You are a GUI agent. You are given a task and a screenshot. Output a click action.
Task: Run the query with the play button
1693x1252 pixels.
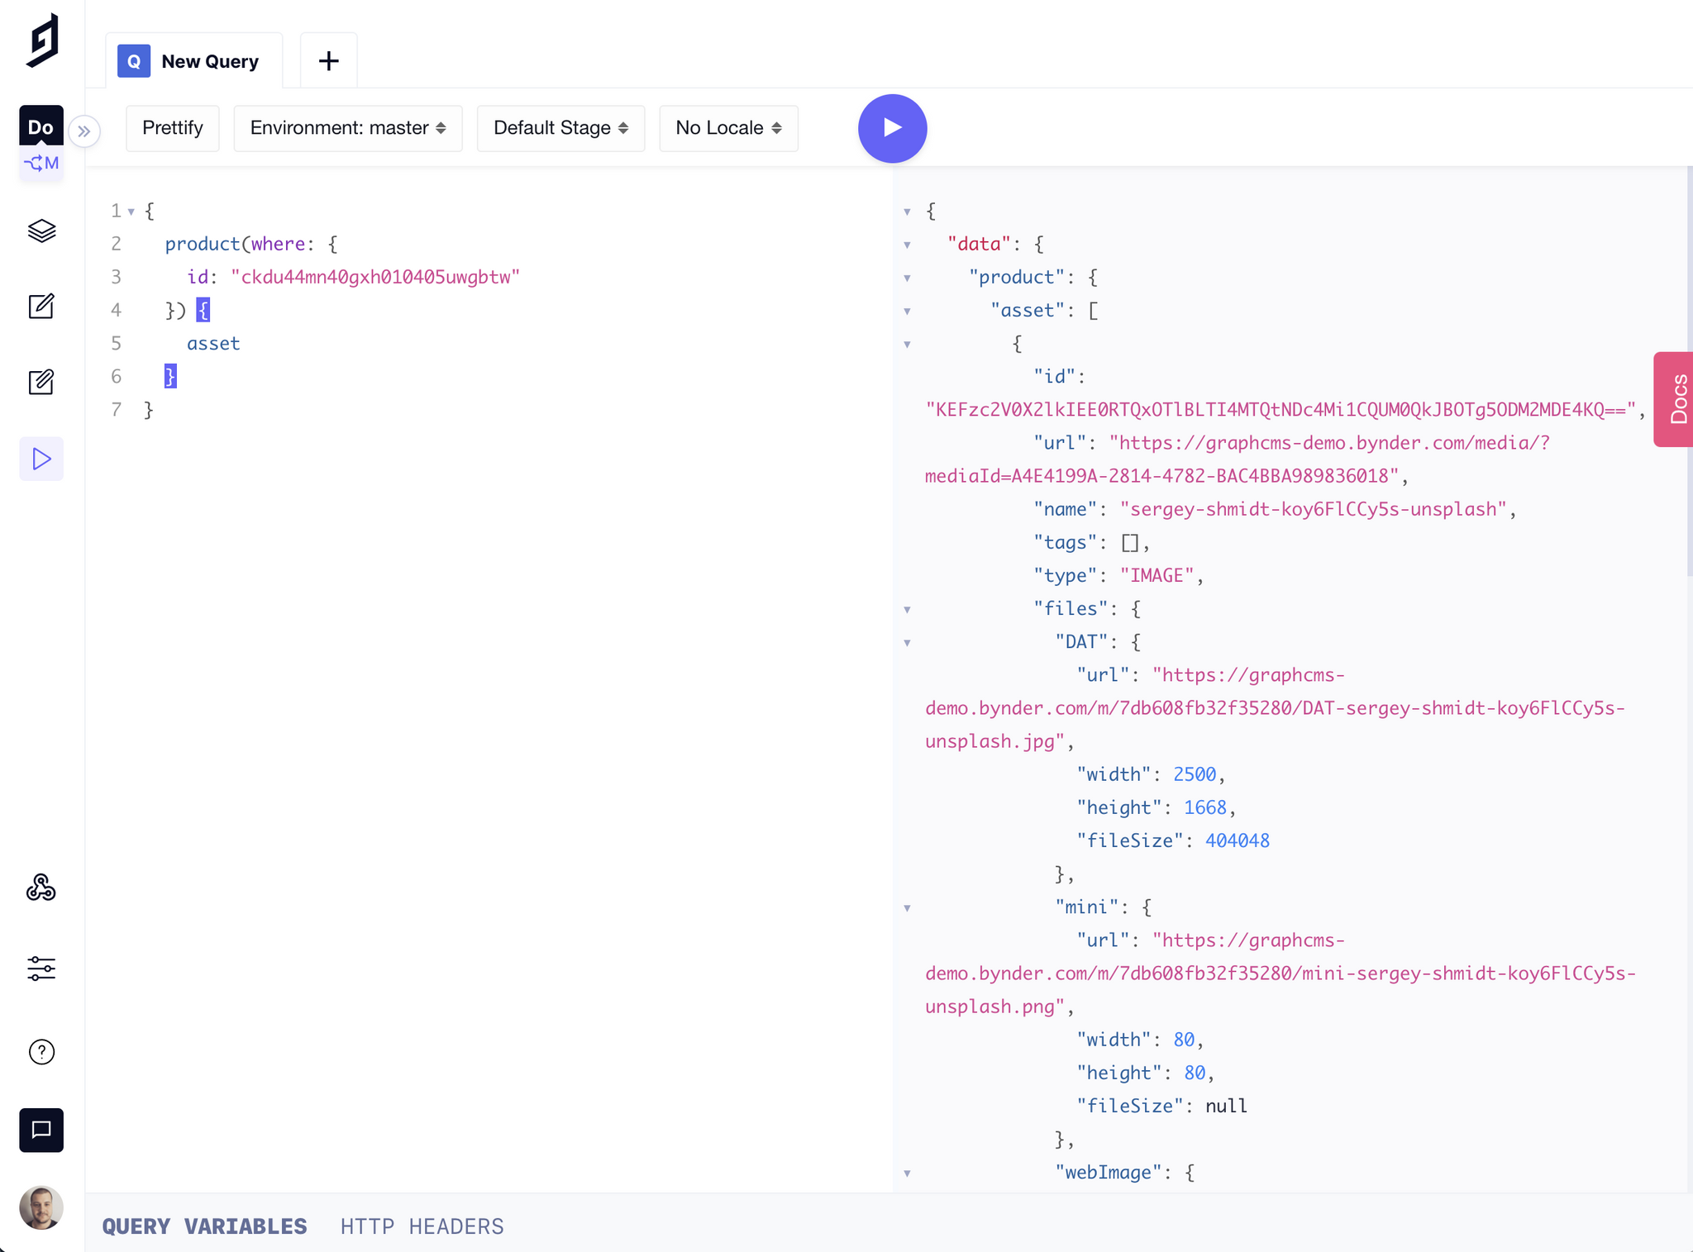(892, 128)
